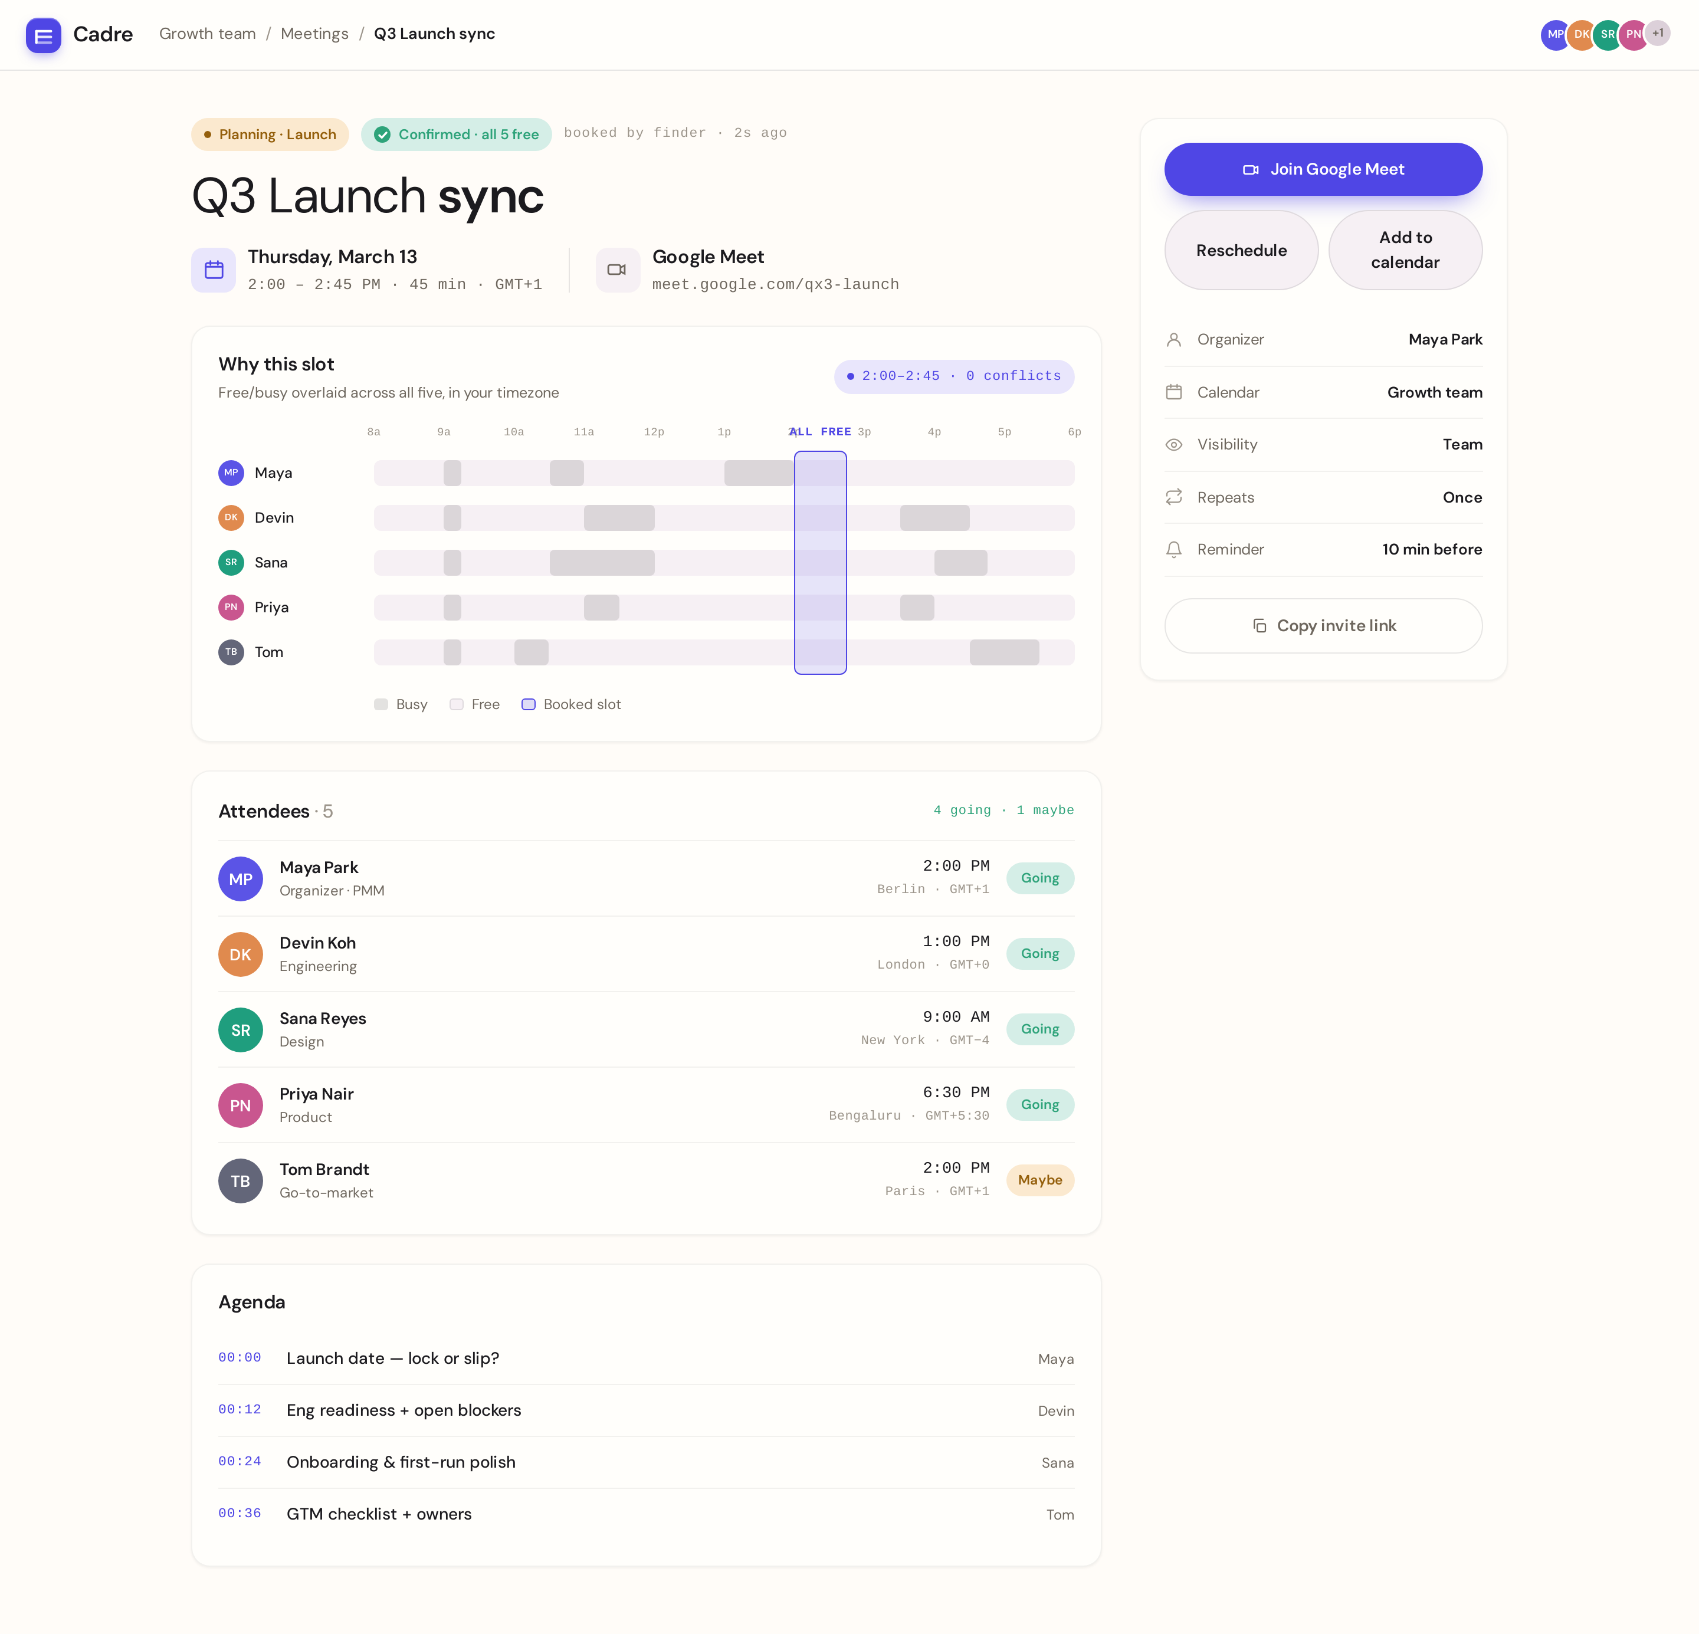
Task: Click Priya Nair's Going status badge
Action: coord(1039,1104)
